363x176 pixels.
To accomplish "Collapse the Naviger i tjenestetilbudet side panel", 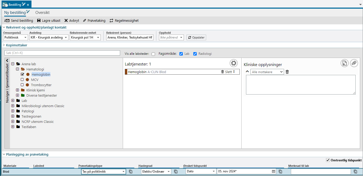I will pos(7,61).
